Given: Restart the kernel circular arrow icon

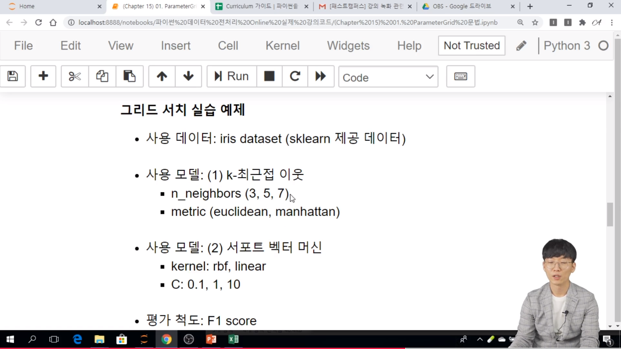Looking at the screenshot, I should 295,77.
